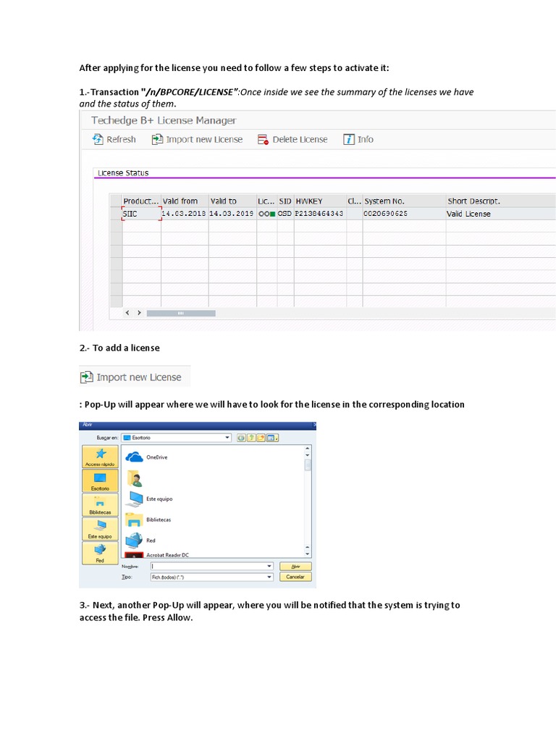Screen dimensions: 556x742
Task: Click the OSD SID cell
Action: click(285, 214)
